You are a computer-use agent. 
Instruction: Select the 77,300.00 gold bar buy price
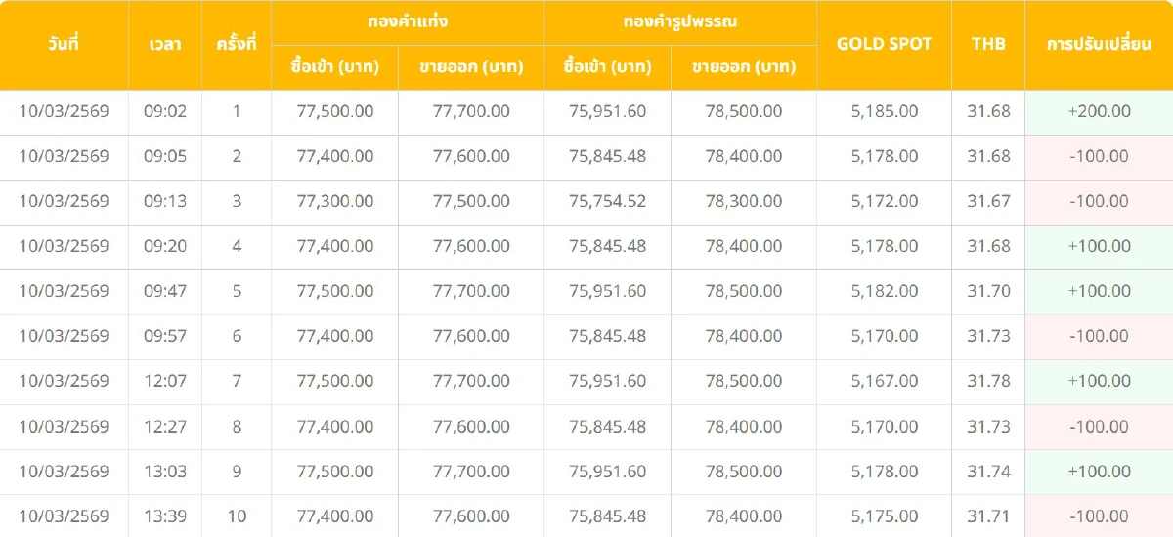(x=334, y=201)
